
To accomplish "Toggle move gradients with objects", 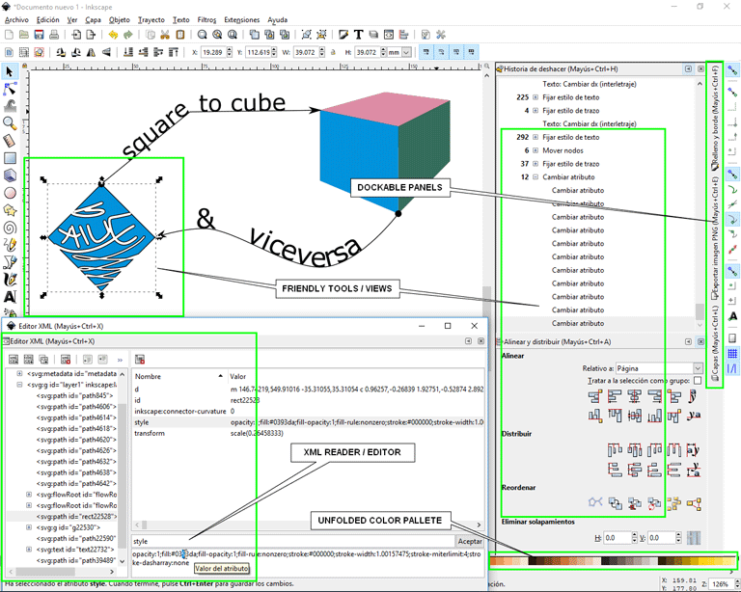I will (456, 52).
